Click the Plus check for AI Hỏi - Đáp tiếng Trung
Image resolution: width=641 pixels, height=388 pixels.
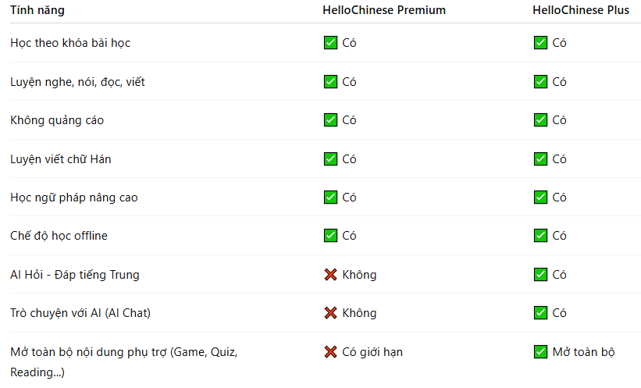coord(540,275)
